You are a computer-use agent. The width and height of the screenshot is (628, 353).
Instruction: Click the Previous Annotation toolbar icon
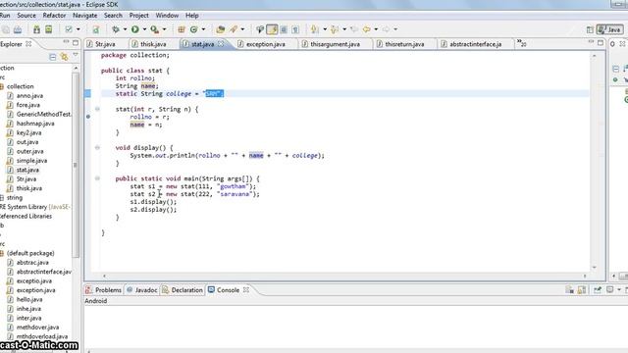coord(335,29)
